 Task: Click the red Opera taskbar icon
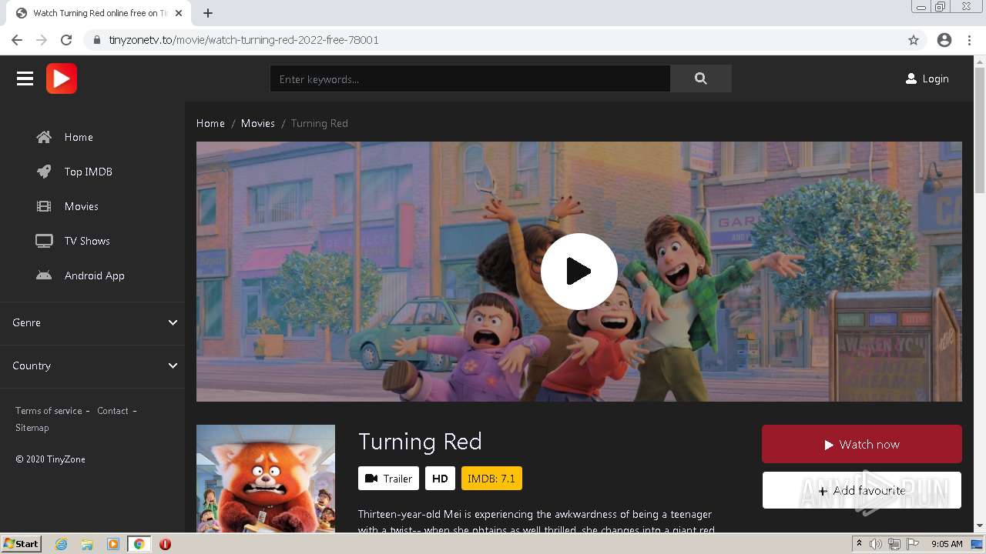click(165, 544)
